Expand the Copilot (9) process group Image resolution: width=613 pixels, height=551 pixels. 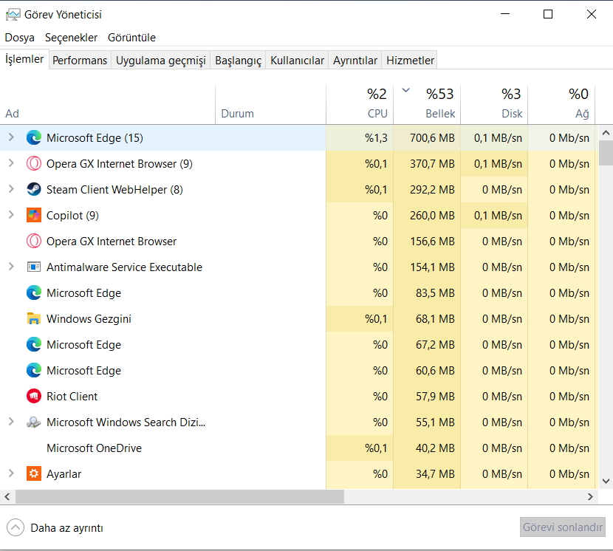click(x=11, y=215)
